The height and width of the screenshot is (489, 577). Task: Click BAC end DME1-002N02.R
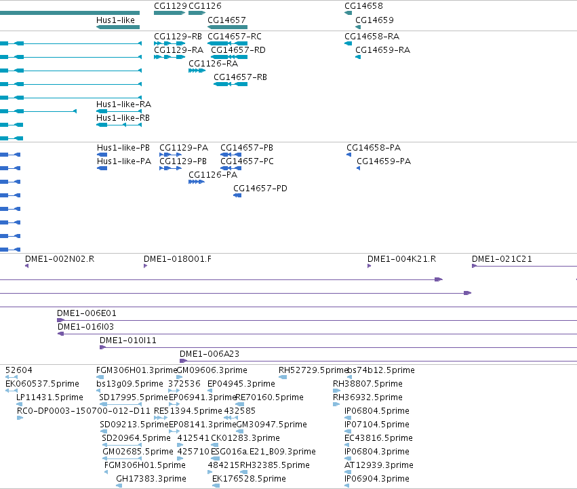click(60, 259)
